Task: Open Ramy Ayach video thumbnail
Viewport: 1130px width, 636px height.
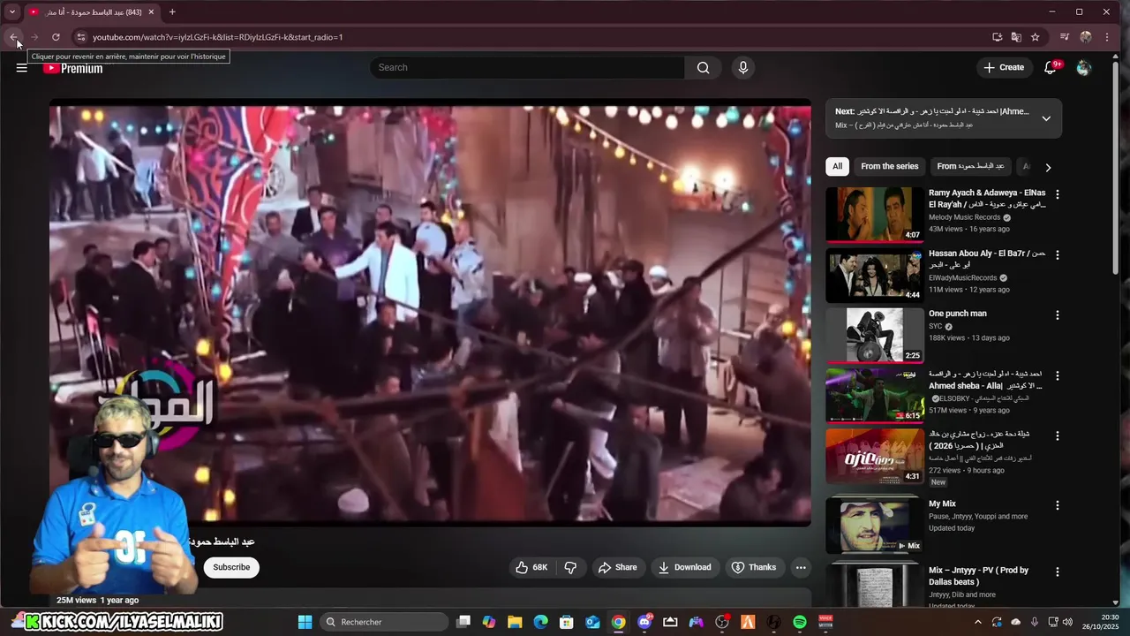Action: 874,214
